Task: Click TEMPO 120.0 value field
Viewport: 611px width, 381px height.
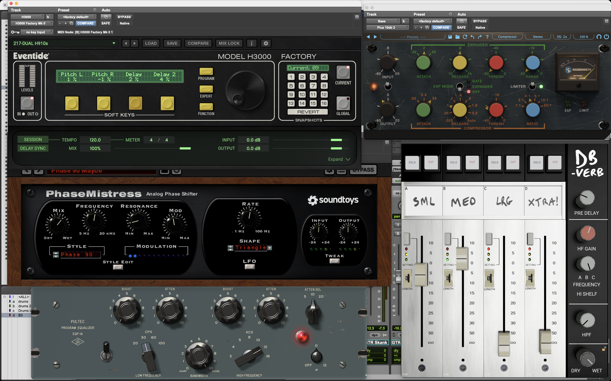Action: click(x=95, y=140)
